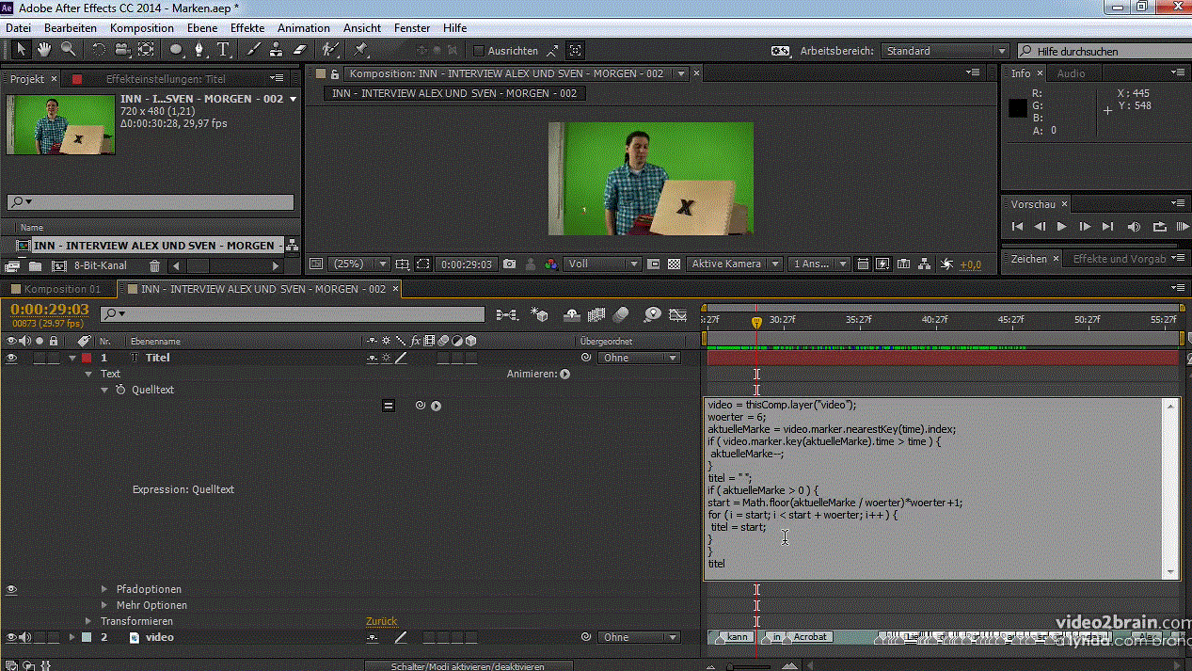Create new folder in Projekt panel
Viewport: 1192px width, 671px height.
[x=35, y=266]
